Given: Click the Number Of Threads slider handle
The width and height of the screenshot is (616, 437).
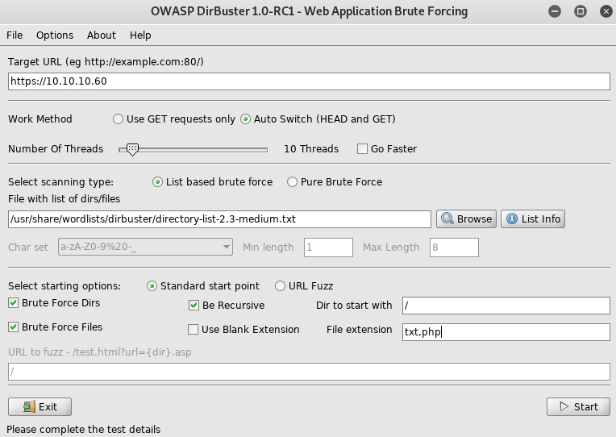Looking at the screenshot, I should pyautogui.click(x=133, y=149).
